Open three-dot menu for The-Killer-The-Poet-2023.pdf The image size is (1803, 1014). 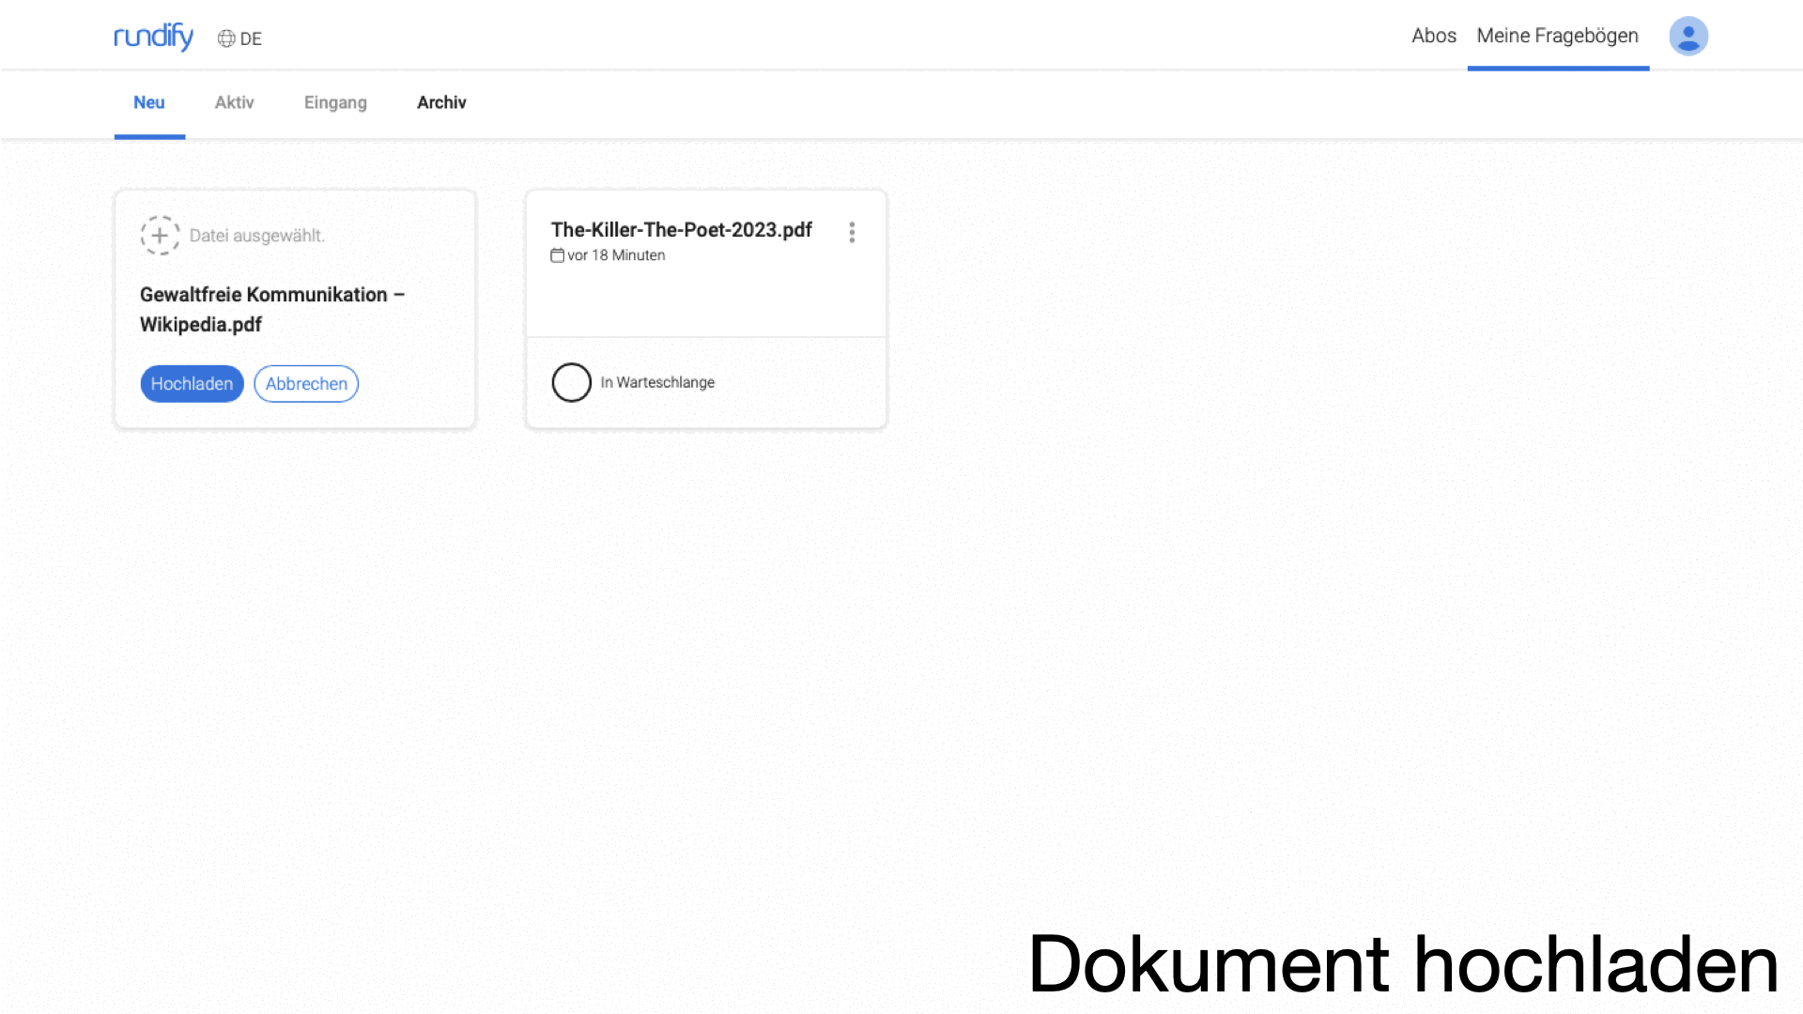(852, 232)
